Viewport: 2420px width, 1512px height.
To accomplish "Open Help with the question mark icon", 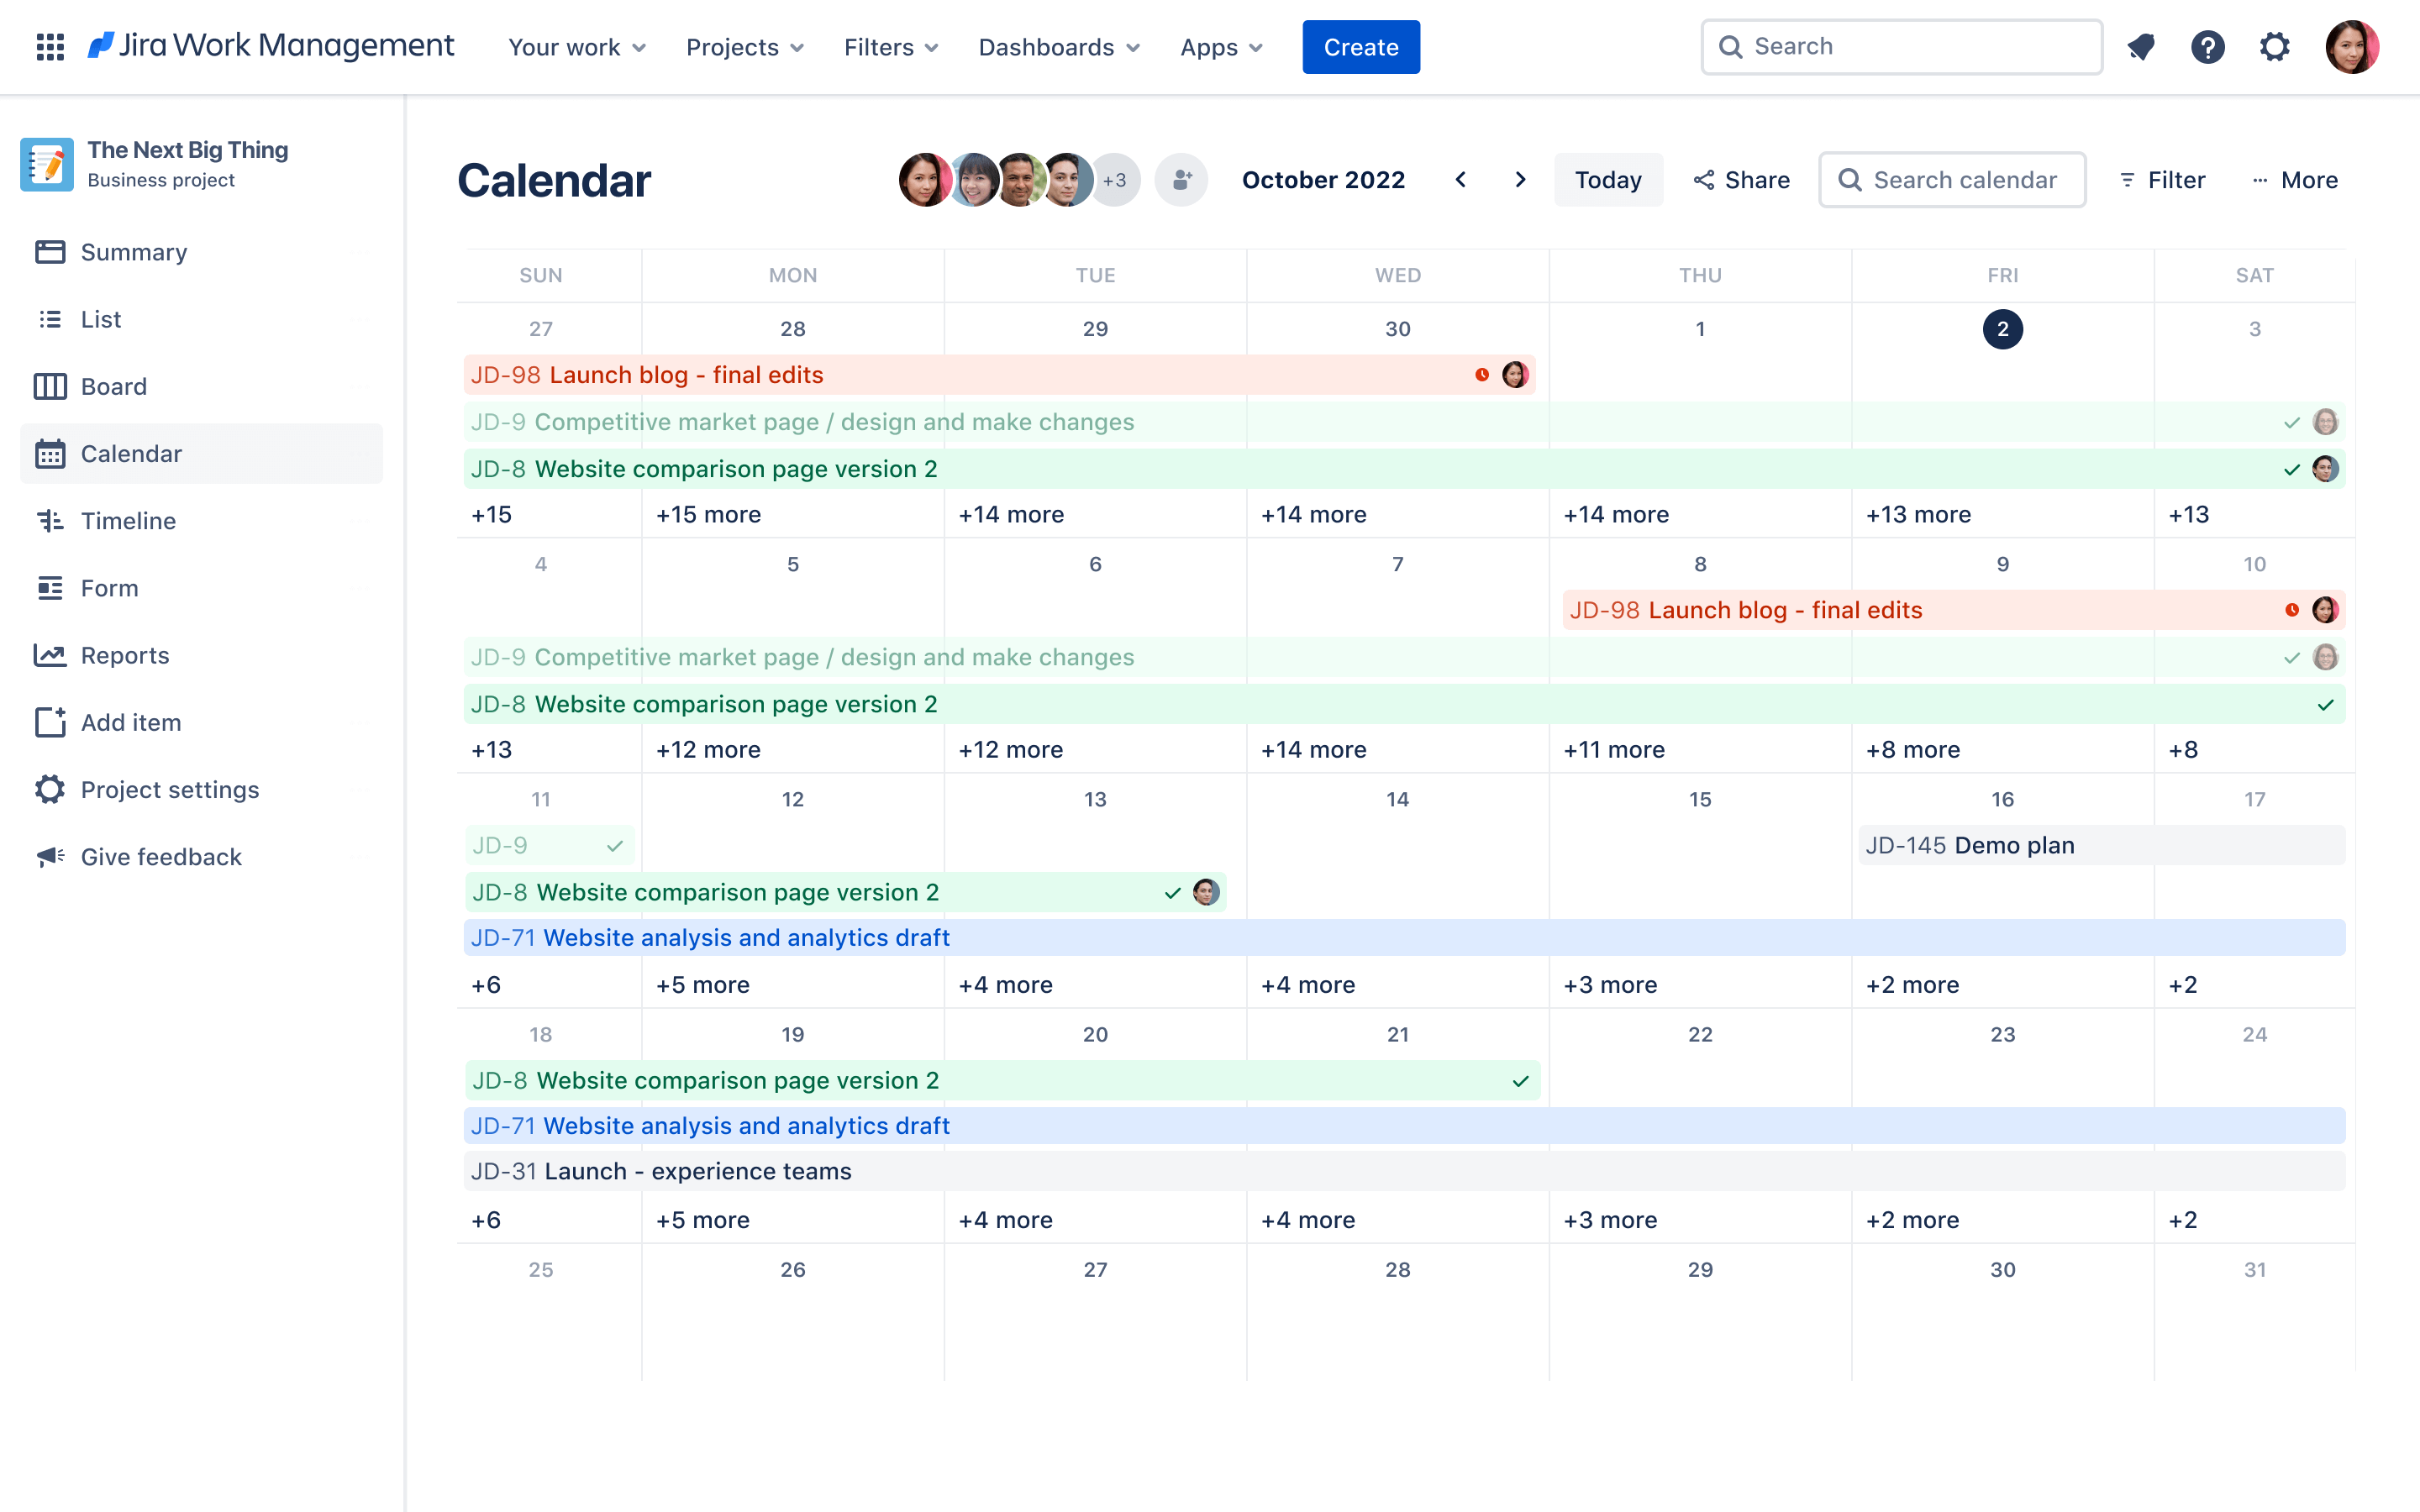I will coord(2209,46).
